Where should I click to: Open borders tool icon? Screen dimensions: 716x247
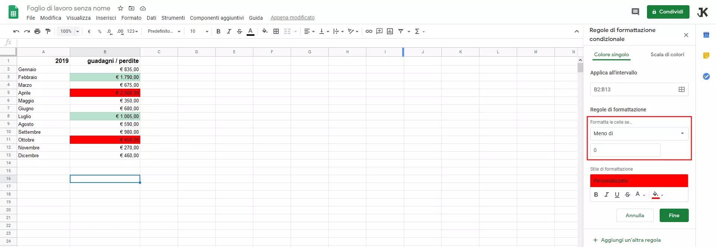(276, 31)
